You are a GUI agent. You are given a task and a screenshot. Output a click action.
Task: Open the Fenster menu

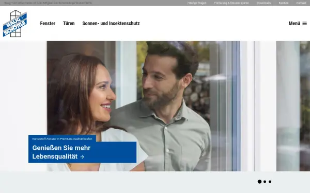[48, 24]
